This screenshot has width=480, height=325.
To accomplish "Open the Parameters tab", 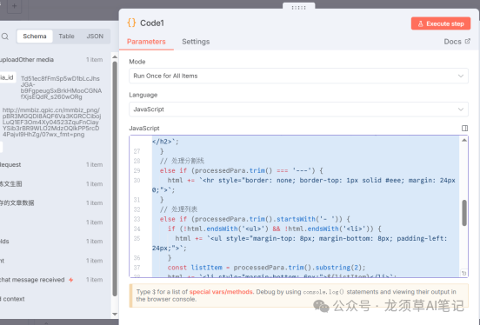I will point(146,42).
